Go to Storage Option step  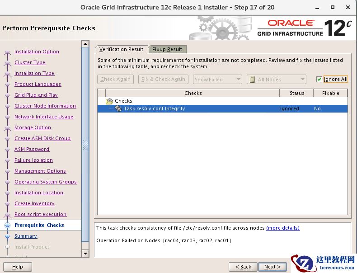point(33,127)
